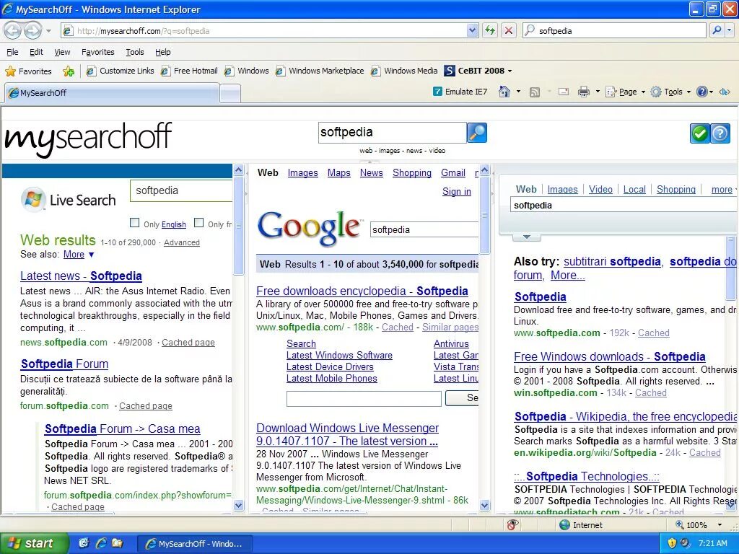
Task: Open Softpedia - Wikipedia result link
Action: 625,416
